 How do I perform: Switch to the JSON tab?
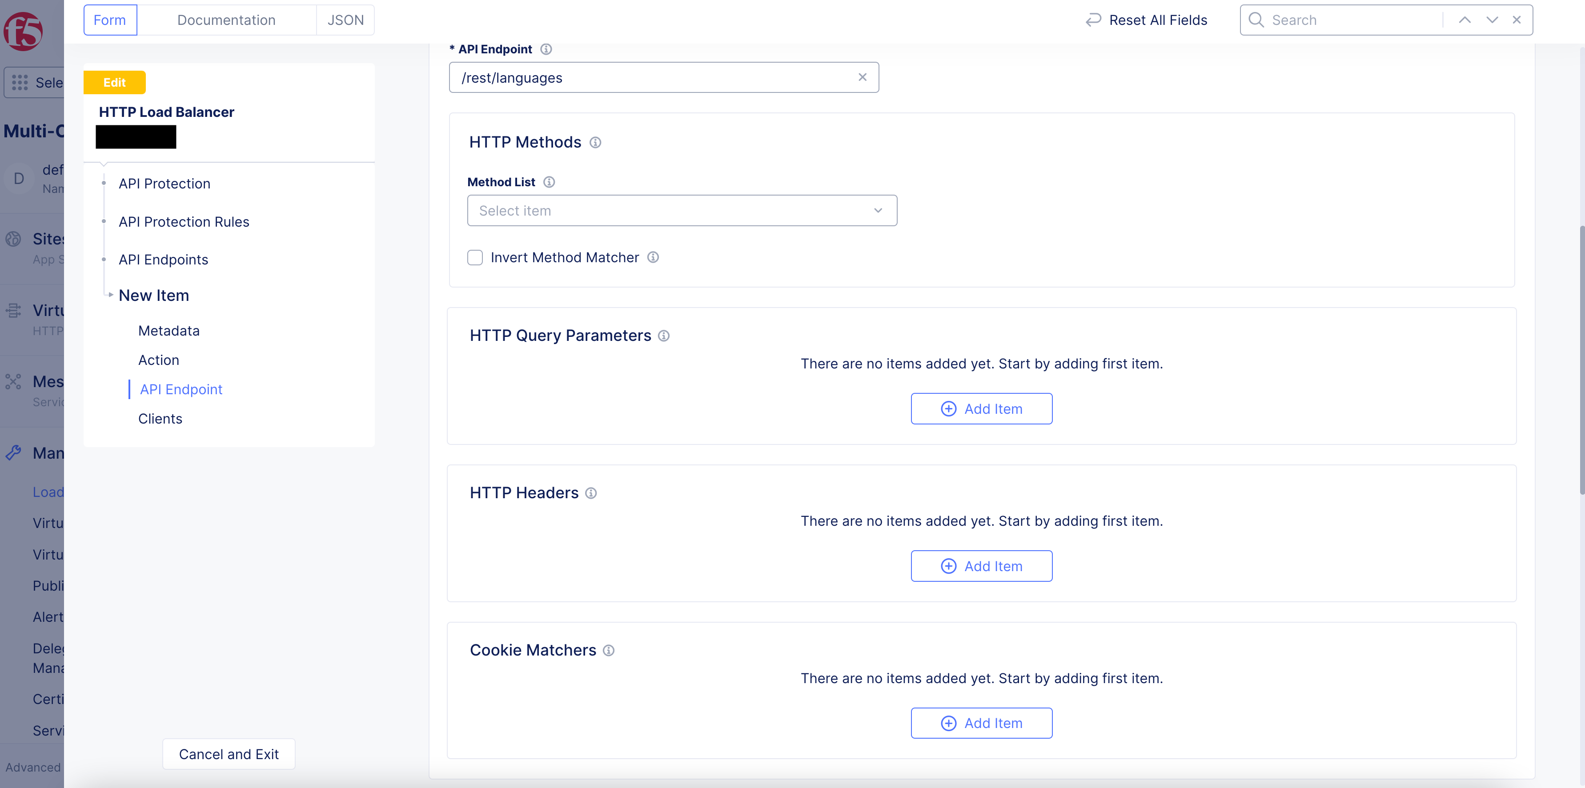[345, 20]
